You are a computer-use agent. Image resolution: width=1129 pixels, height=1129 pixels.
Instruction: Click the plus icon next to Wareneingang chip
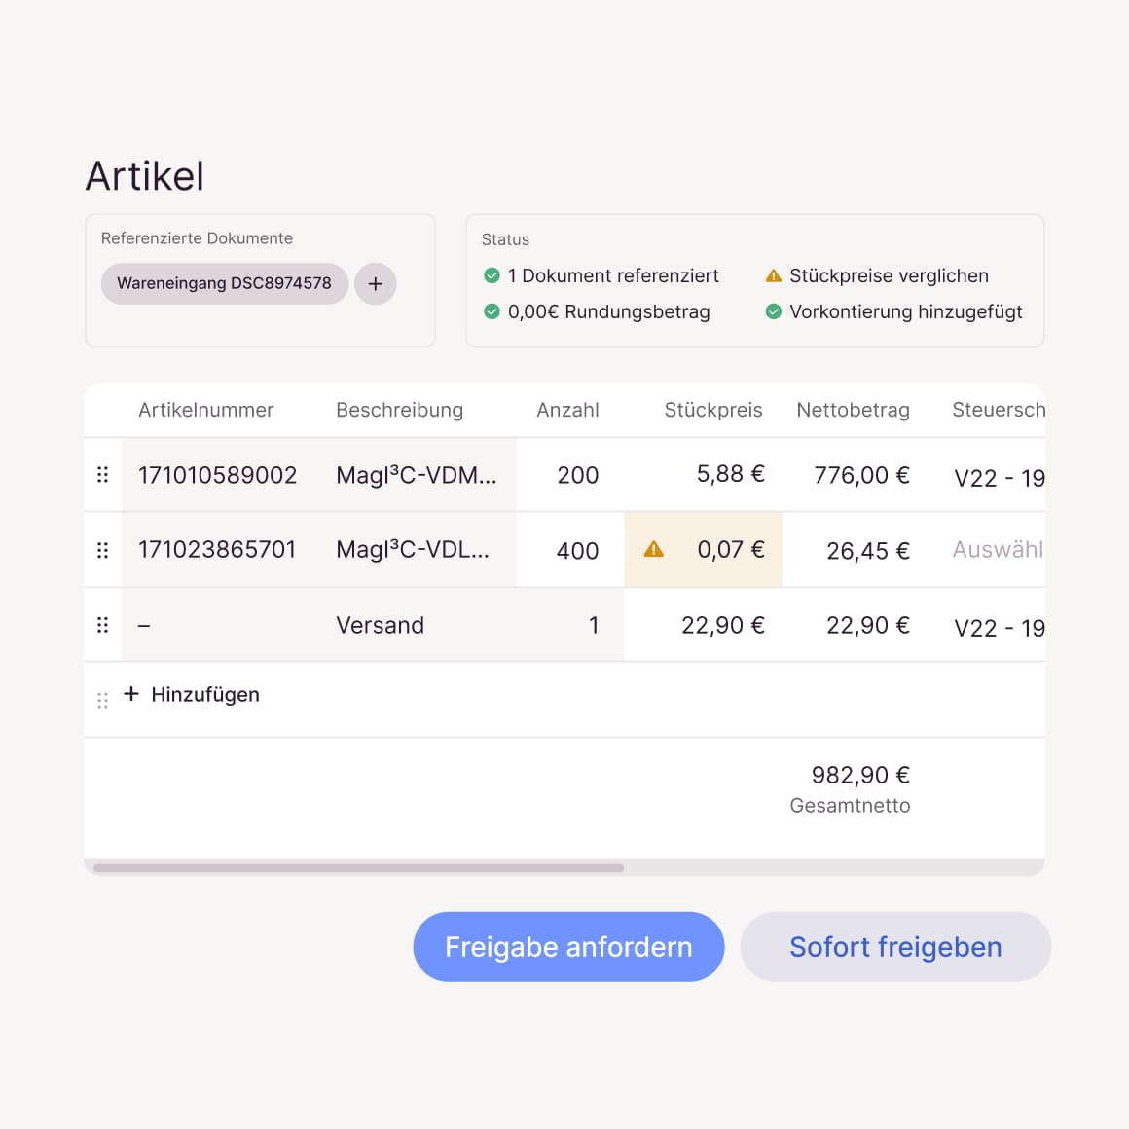375,284
